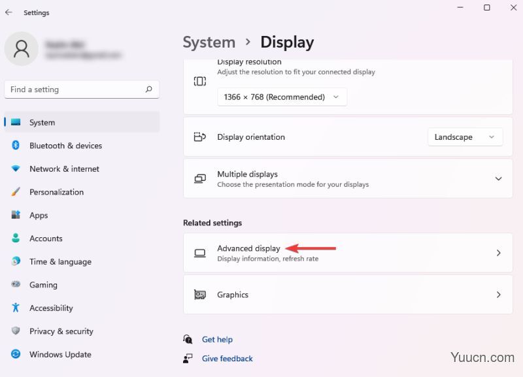Open Privacy & security settings
Screen dimensions: 523x377
82,331
